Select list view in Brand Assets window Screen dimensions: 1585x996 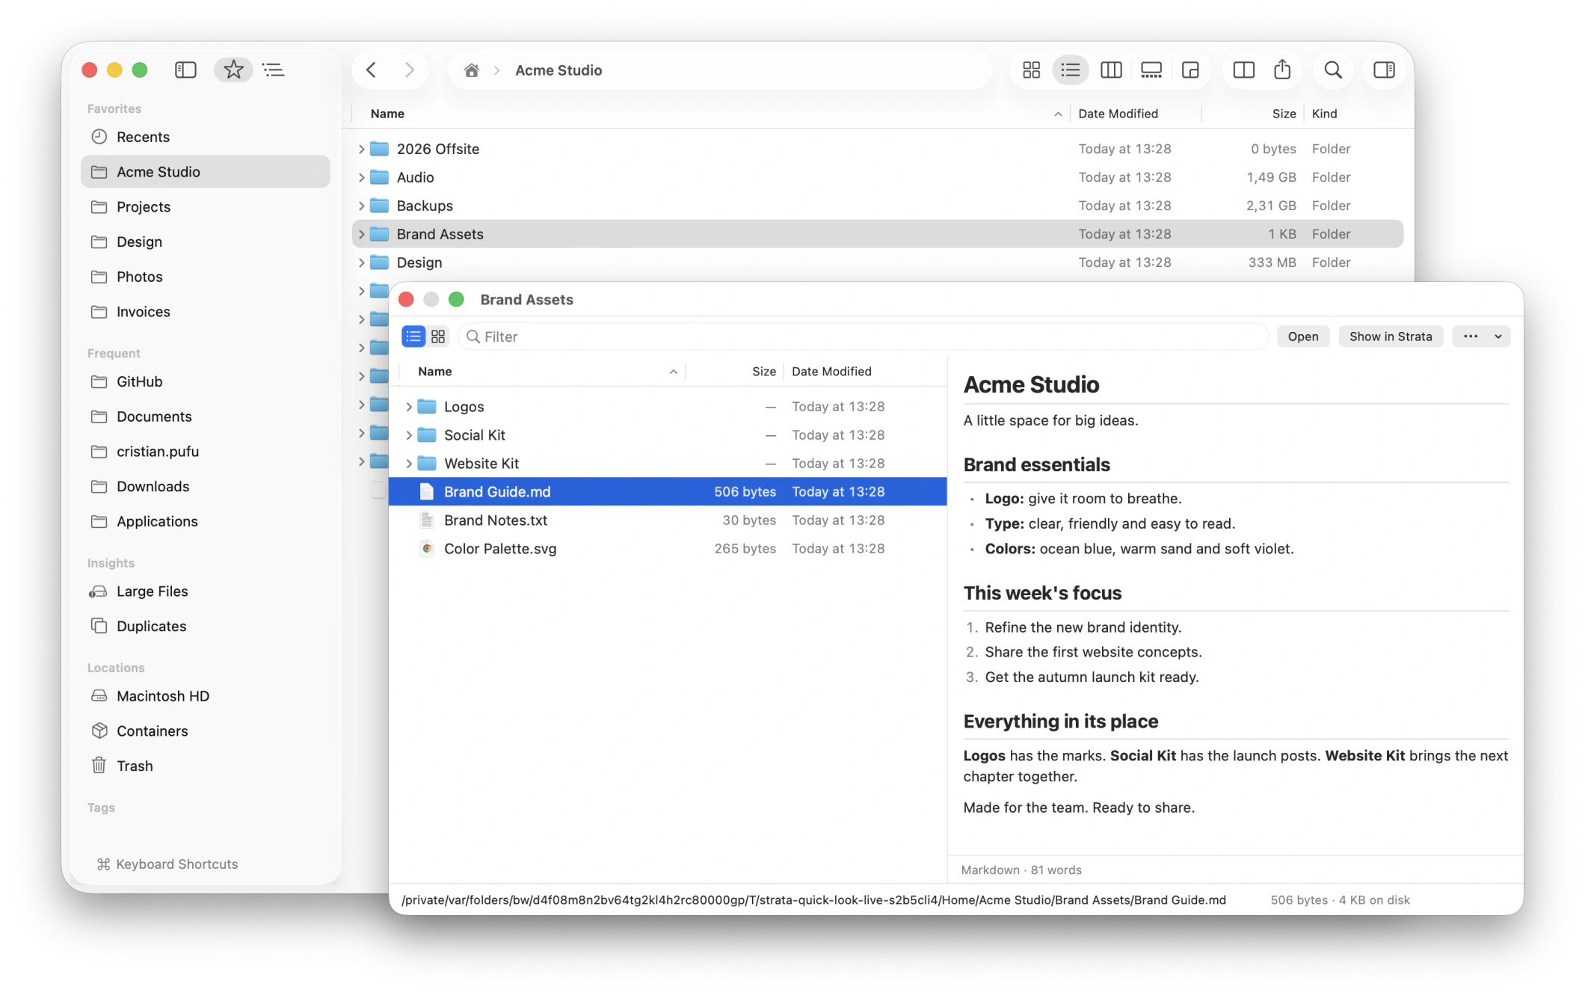413,336
